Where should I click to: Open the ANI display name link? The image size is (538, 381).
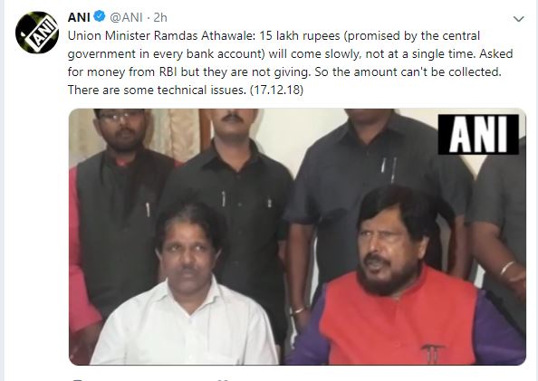79,17
